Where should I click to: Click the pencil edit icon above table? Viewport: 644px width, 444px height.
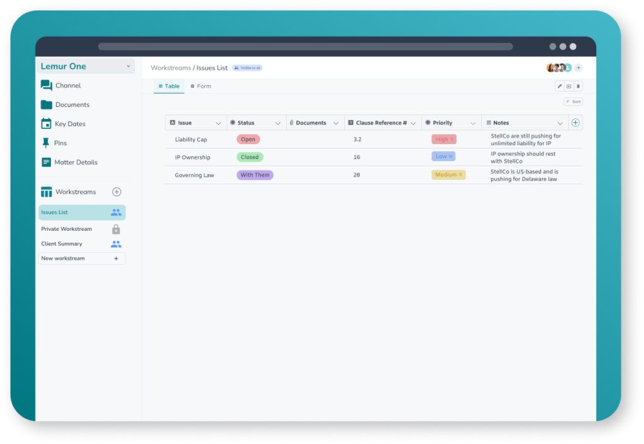coord(560,86)
